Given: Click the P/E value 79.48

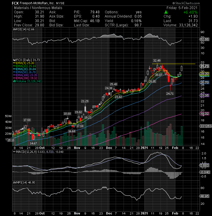Looking at the screenshot, I should tap(95, 12).
